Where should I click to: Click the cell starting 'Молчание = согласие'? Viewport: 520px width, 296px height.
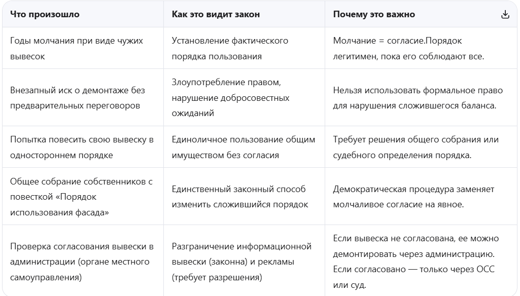pyautogui.click(x=421, y=48)
